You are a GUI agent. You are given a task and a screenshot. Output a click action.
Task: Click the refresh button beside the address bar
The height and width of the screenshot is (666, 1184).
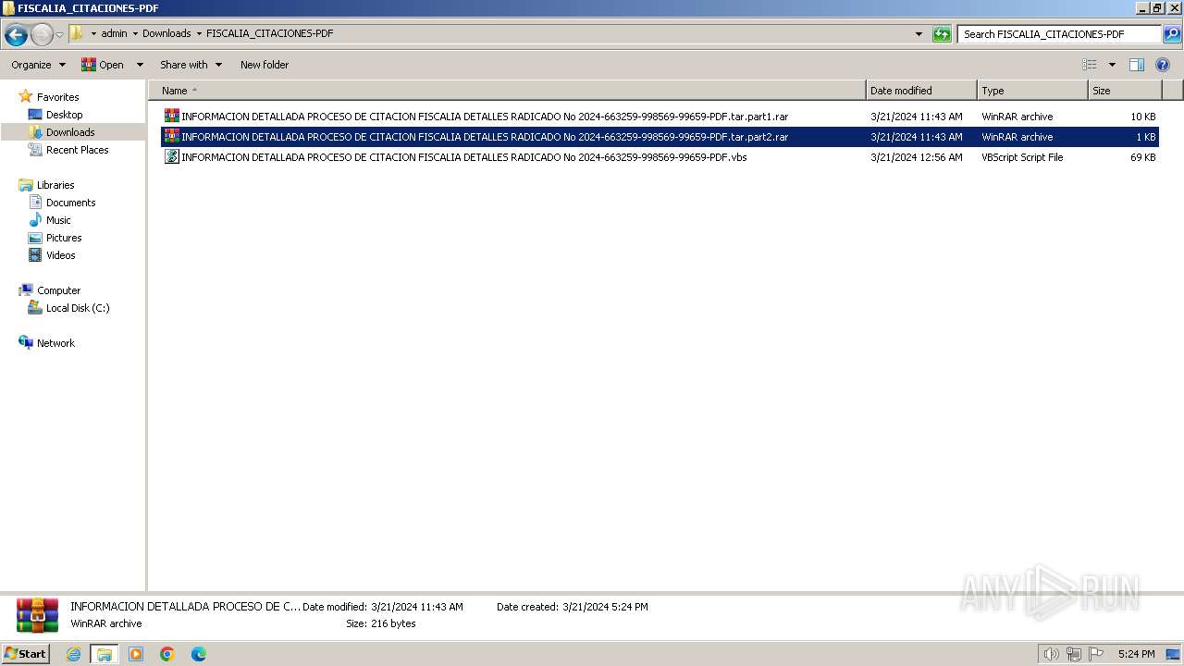942,34
